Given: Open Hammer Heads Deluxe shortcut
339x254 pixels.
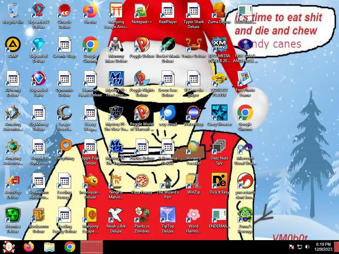Looking at the screenshot, I should click(x=90, y=83).
